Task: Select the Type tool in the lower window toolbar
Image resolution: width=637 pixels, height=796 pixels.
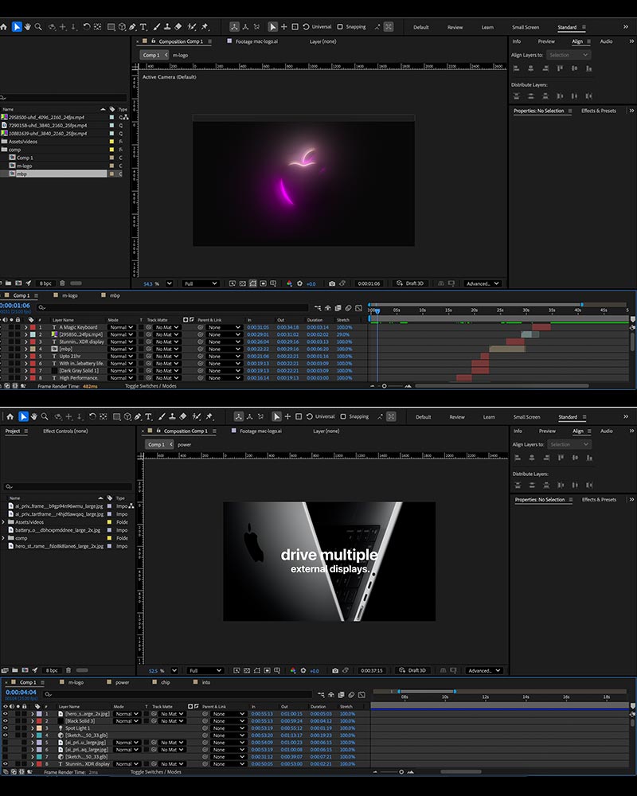Action: (148, 416)
